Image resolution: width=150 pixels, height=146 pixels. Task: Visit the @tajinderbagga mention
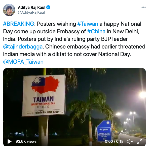tap(23, 47)
